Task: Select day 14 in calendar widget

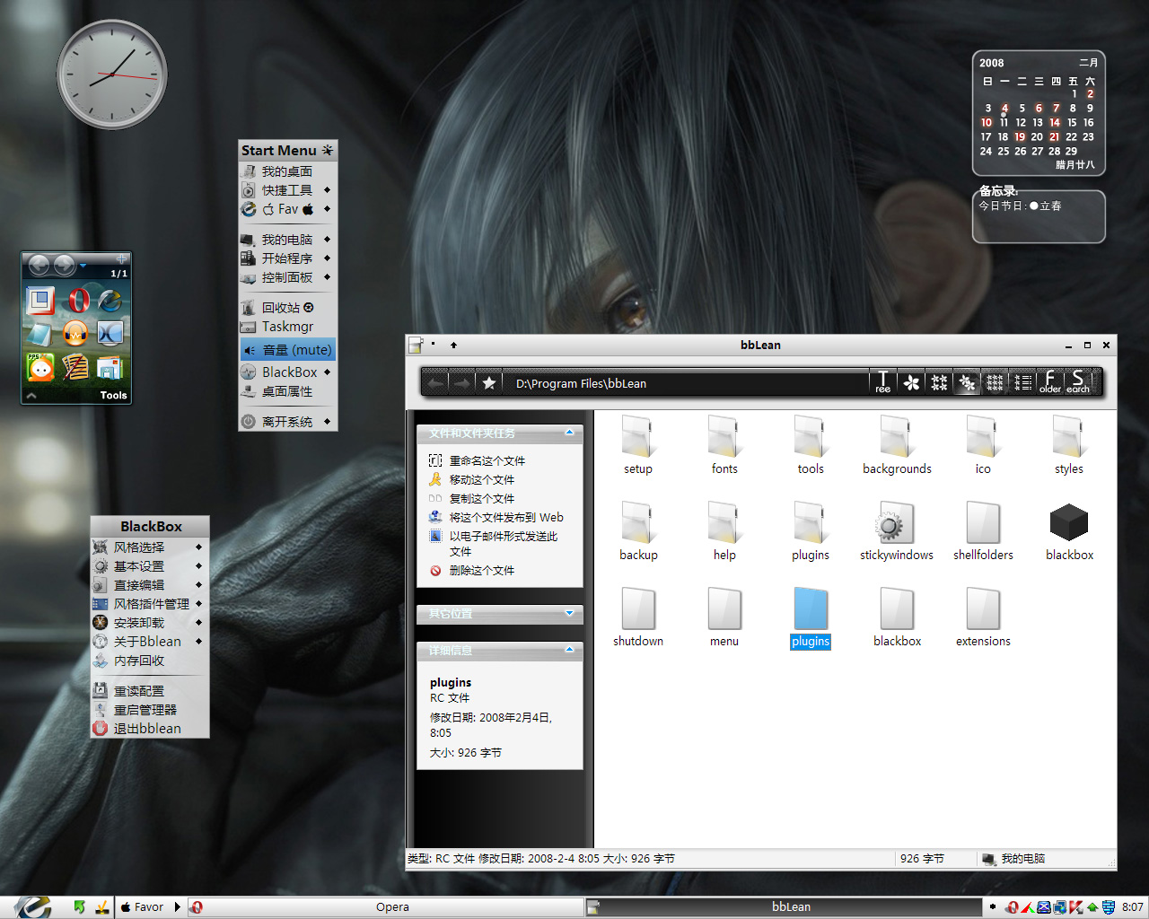Action: click(1055, 122)
